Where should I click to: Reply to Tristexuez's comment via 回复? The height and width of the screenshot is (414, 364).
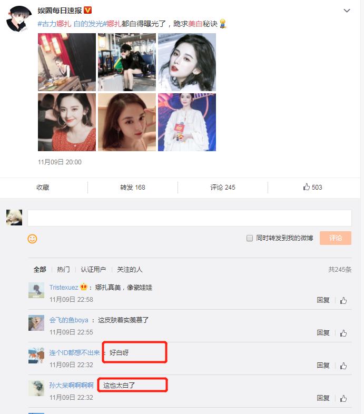coord(323,300)
